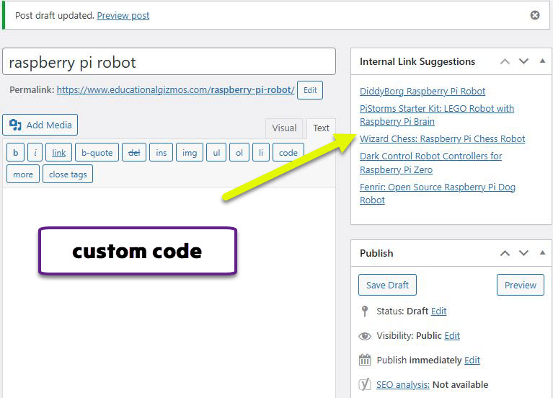553x398 pixels.
Task: Open Dark Control Robot Controllers link
Action: (430, 163)
